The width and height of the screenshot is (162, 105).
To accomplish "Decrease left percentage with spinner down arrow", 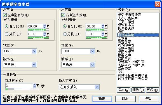I will (x=44, y=27).
